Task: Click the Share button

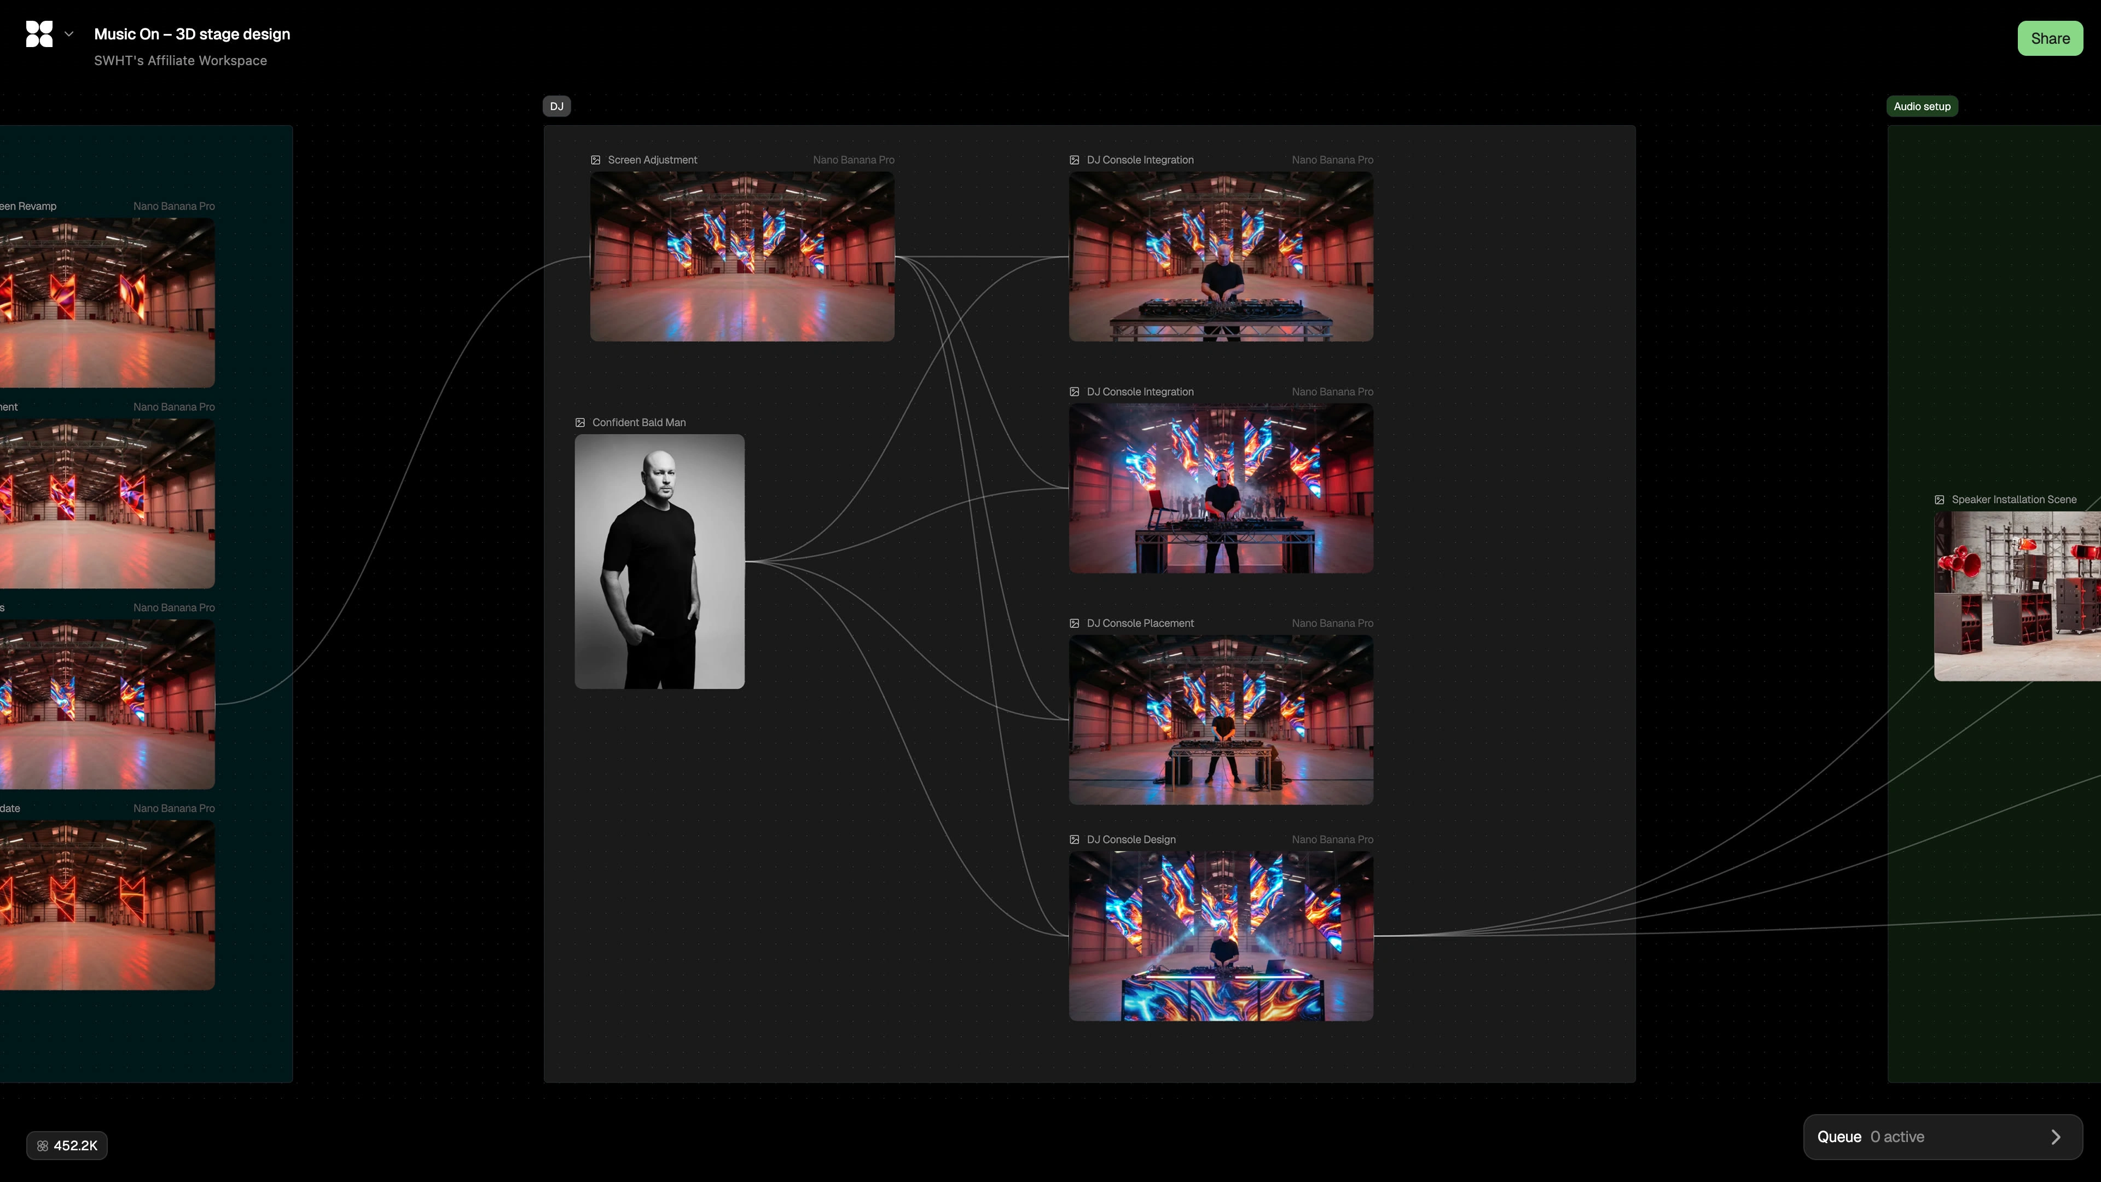Action: click(2050, 38)
